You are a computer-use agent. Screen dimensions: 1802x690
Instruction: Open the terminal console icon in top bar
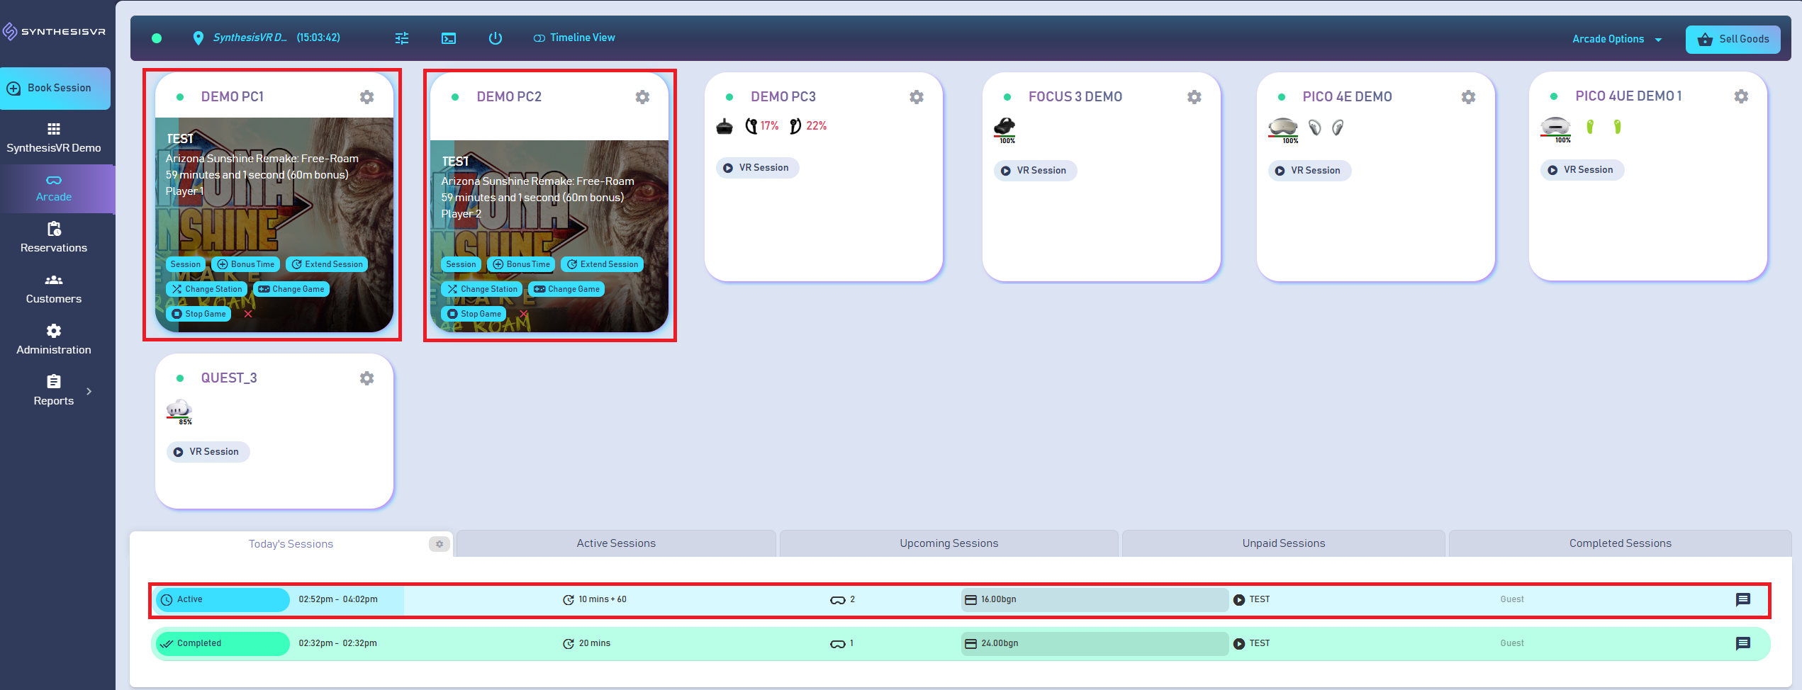pos(449,38)
